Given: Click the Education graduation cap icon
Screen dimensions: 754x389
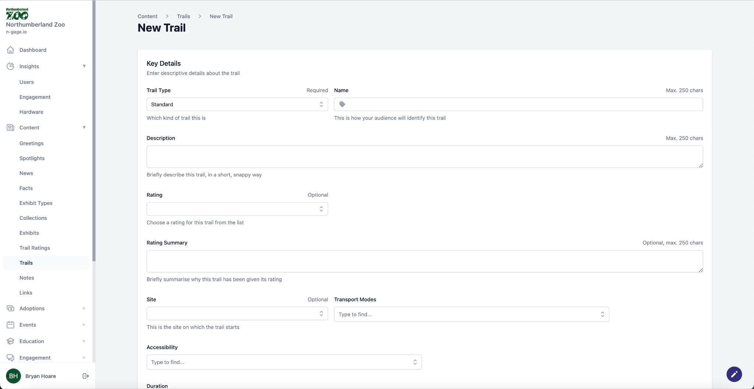Looking at the screenshot, I should pyautogui.click(x=11, y=341).
